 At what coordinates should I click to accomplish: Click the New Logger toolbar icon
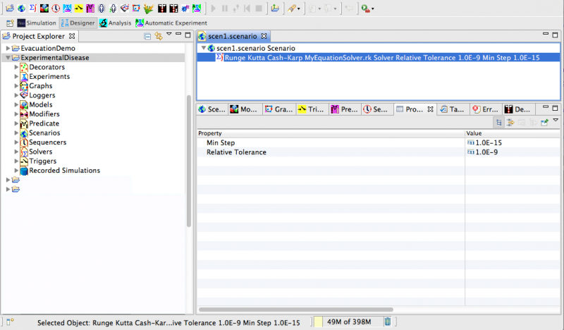coord(125,8)
